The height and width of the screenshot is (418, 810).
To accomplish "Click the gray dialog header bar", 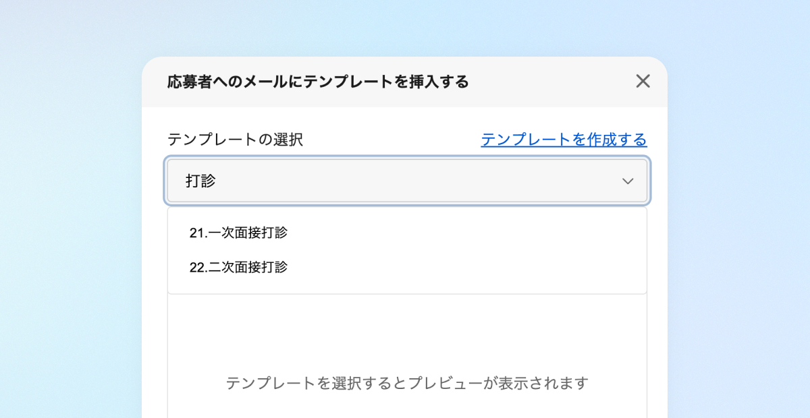I will (540, 82).
